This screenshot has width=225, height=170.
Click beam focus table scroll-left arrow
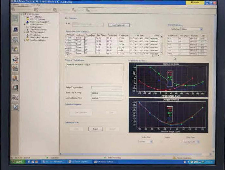(67, 55)
